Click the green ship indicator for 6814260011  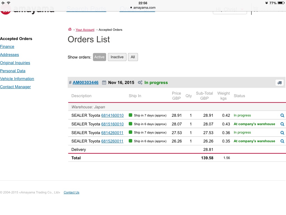coord(130,132)
